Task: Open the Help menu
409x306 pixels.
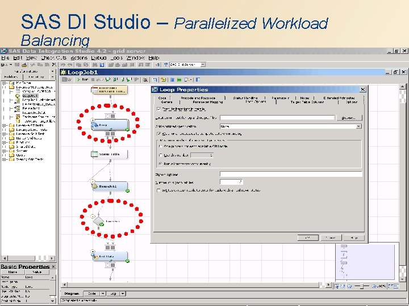Action: point(153,58)
